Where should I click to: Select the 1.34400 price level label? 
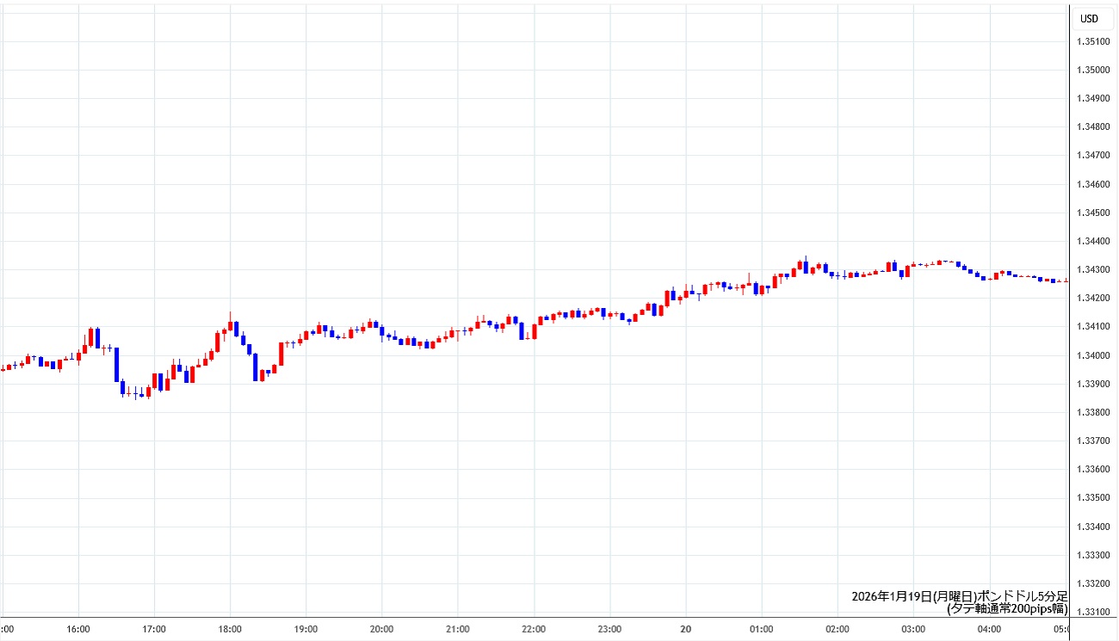(1093, 241)
